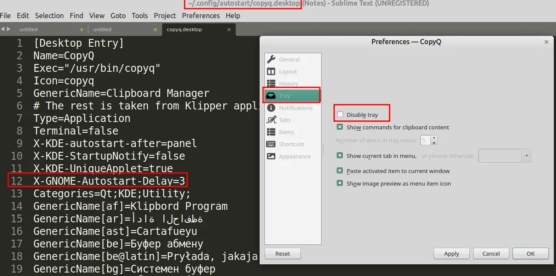Increase number of items in tray menu

[x=434, y=138]
